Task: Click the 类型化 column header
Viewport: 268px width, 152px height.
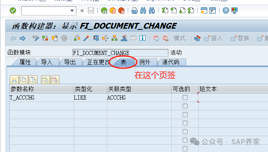Action: click(91, 89)
